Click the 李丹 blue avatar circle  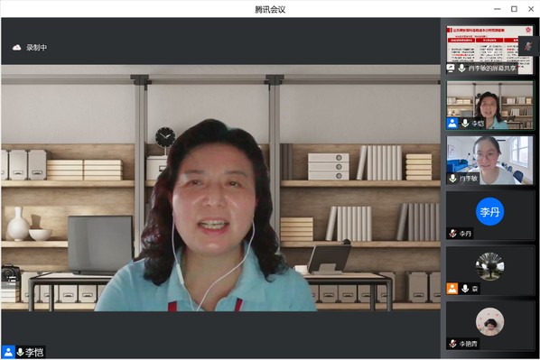point(489,212)
